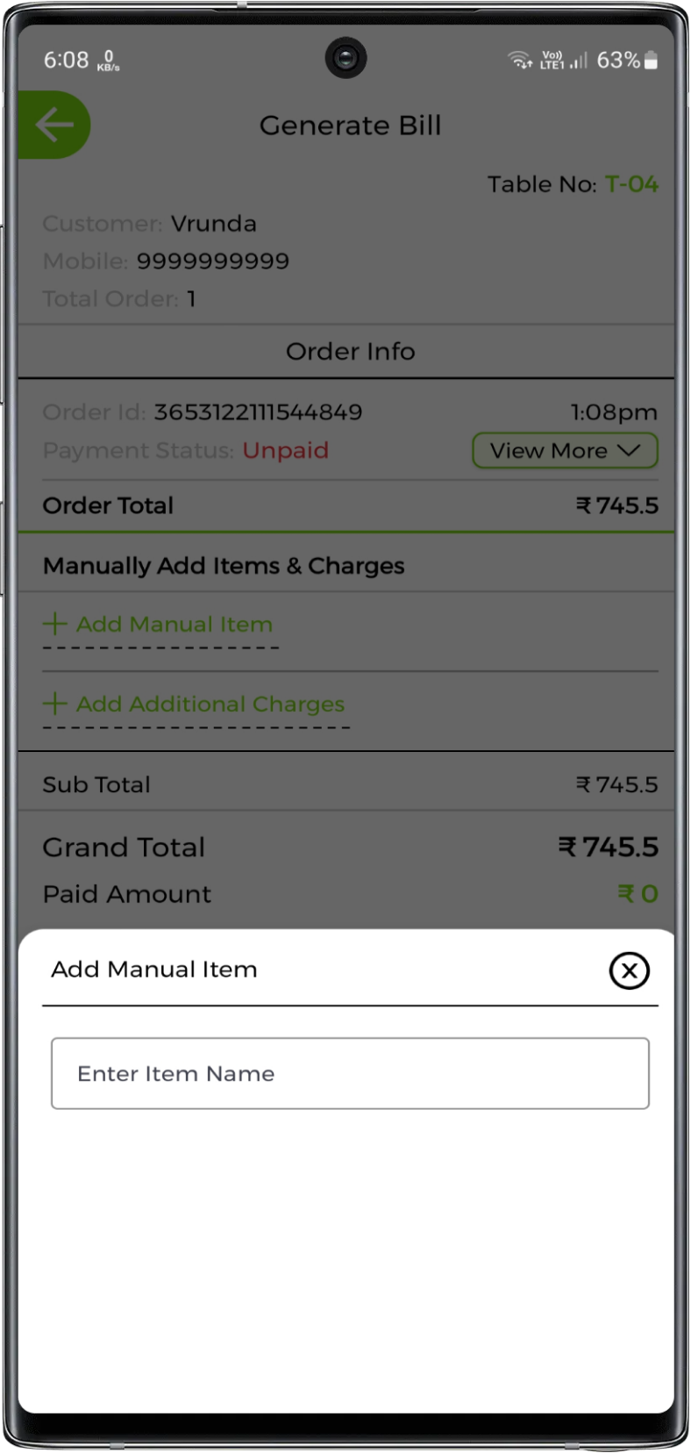Tap the Unpaid payment status label
691x1453 pixels.
285,451
